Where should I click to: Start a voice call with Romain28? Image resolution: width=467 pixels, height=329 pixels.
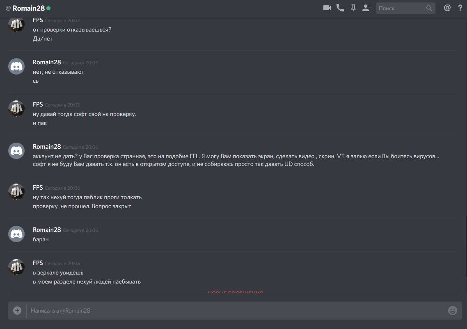click(340, 8)
